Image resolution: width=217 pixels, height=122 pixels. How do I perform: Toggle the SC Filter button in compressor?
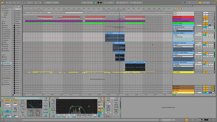(x=15, y=100)
